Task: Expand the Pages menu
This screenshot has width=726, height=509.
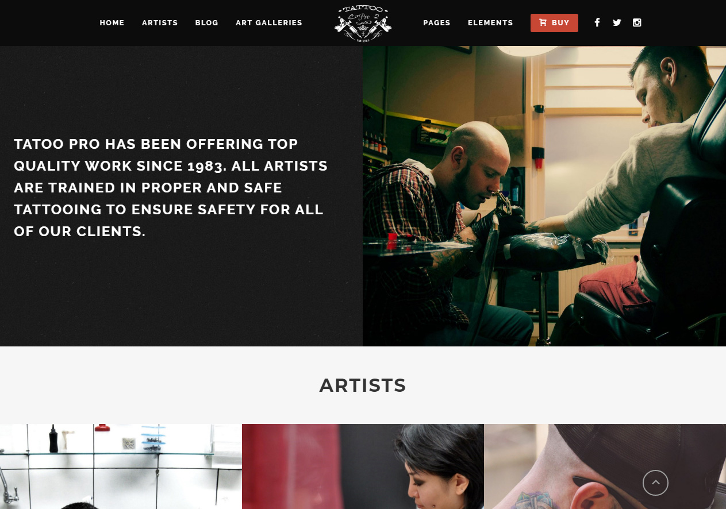Action: click(437, 23)
